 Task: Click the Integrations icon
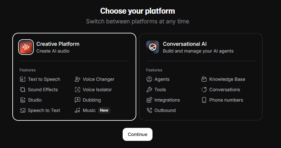[x=149, y=100]
